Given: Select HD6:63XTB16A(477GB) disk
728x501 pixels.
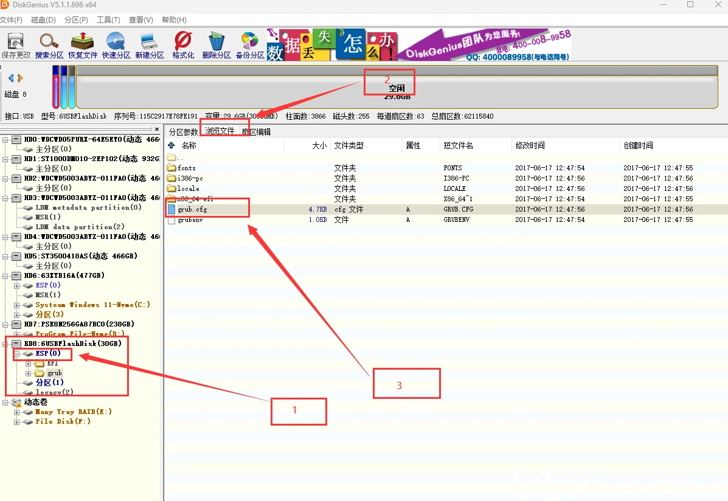Looking at the screenshot, I should pyautogui.click(x=64, y=275).
